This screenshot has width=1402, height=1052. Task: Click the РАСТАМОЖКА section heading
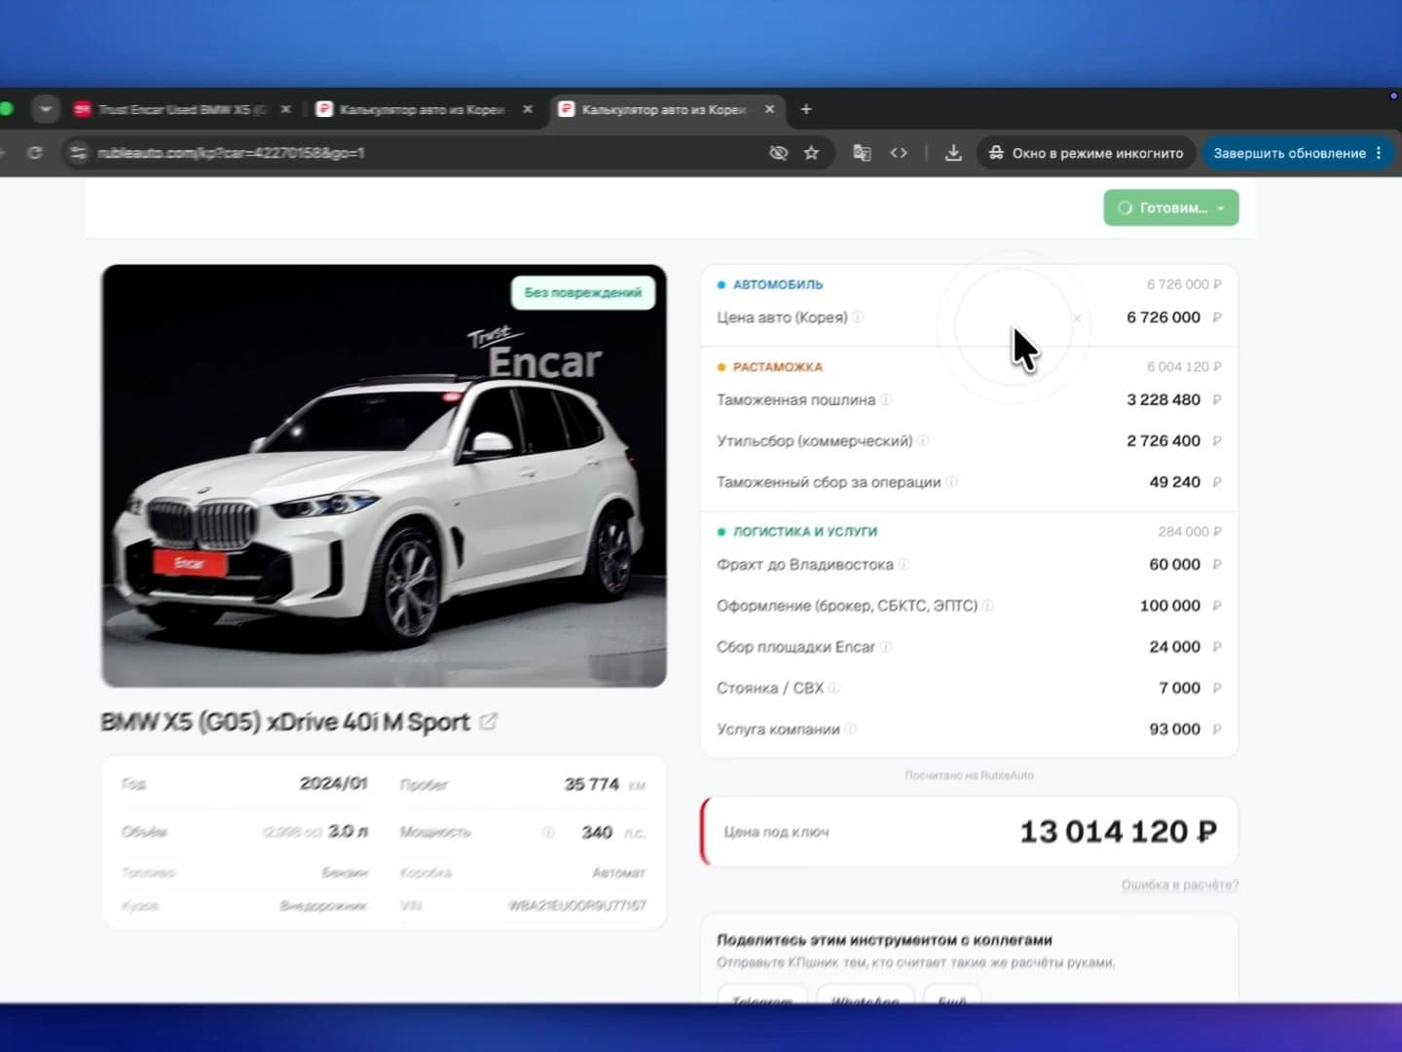[x=778, y=367]
